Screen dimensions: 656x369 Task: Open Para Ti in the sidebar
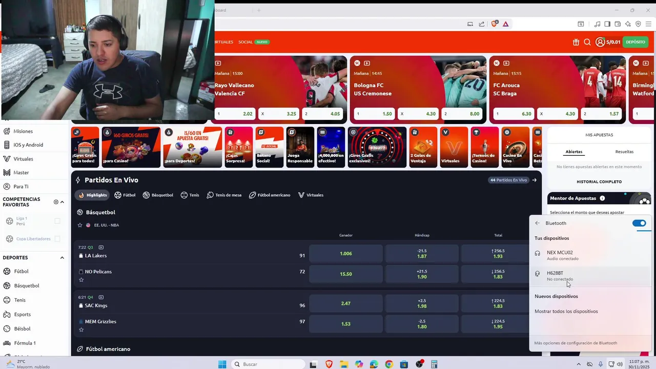tap(21, 187)
